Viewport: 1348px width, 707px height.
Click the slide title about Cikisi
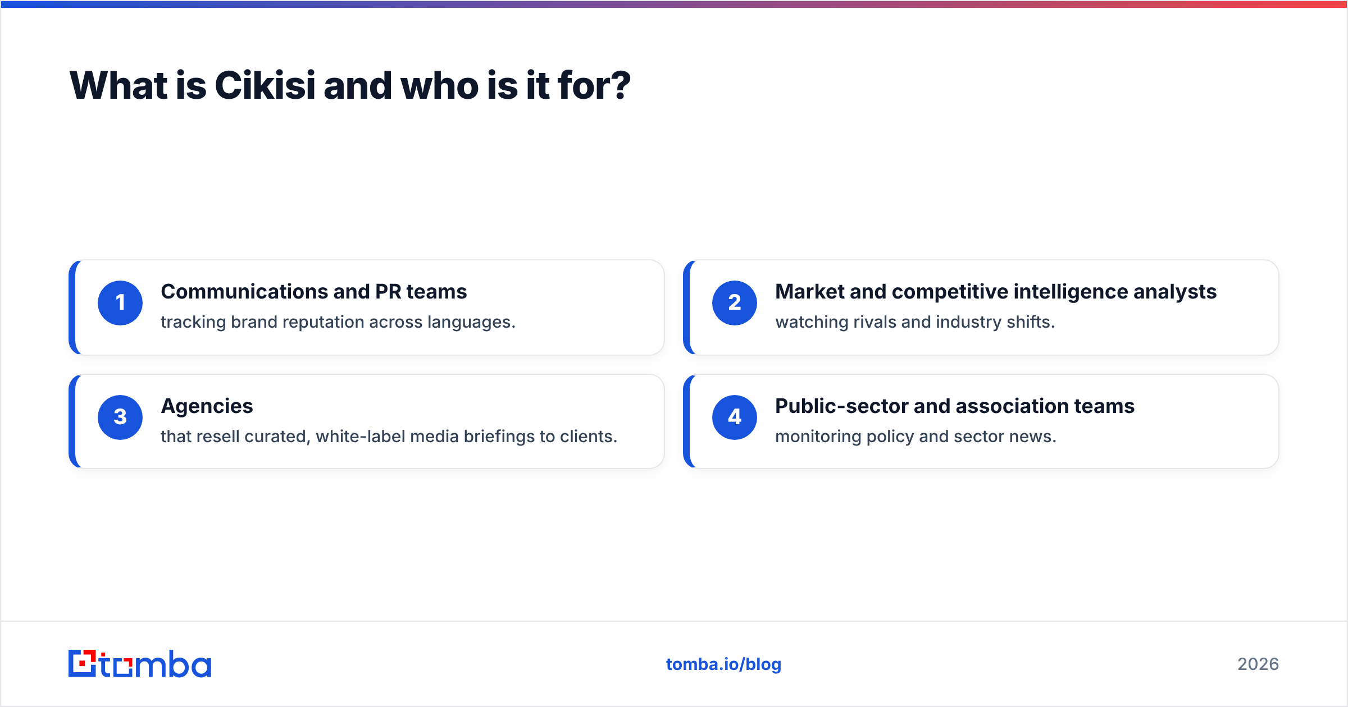click(350, 86)
